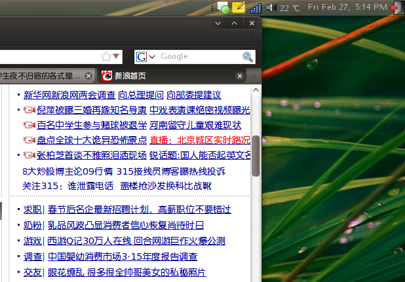
Task: Open the 游戏 category link
Action: (33, 241)
